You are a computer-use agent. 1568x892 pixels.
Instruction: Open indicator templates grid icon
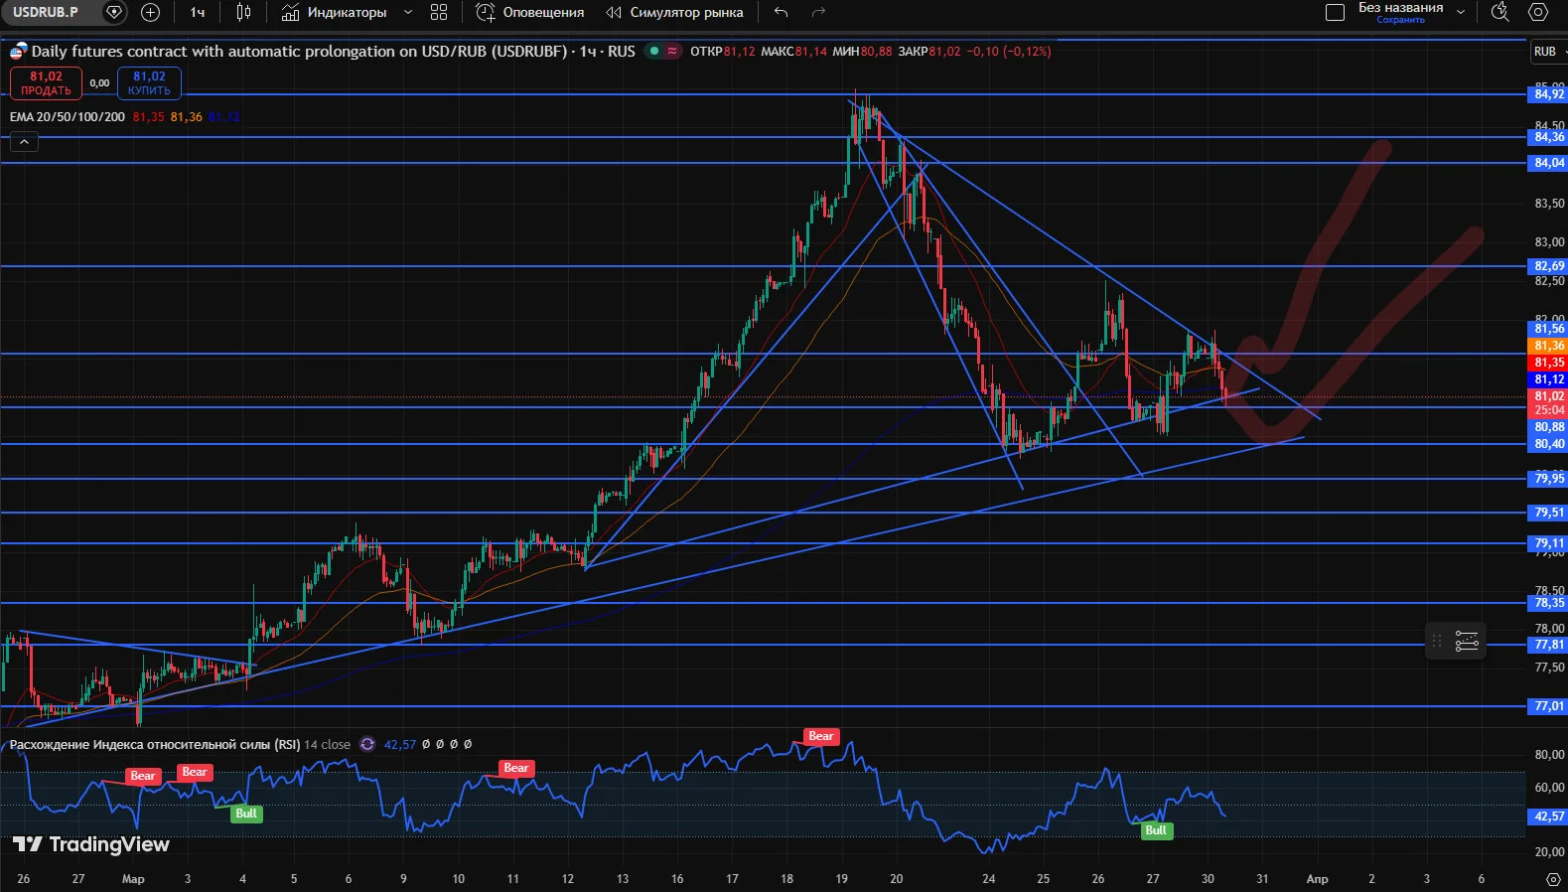pos(439,12)
